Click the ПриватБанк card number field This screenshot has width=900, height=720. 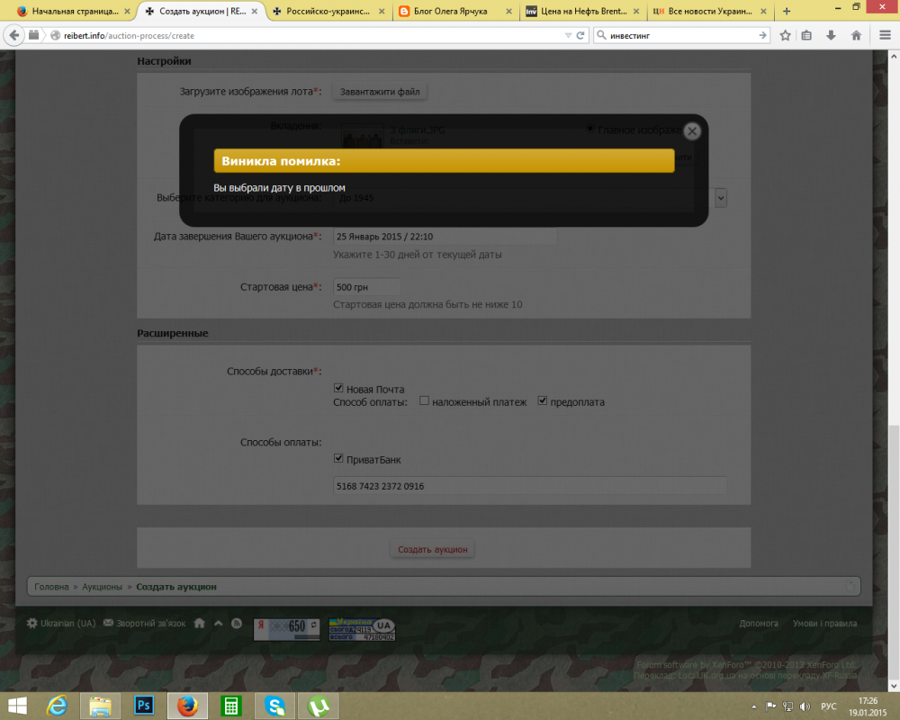(530, 486)
